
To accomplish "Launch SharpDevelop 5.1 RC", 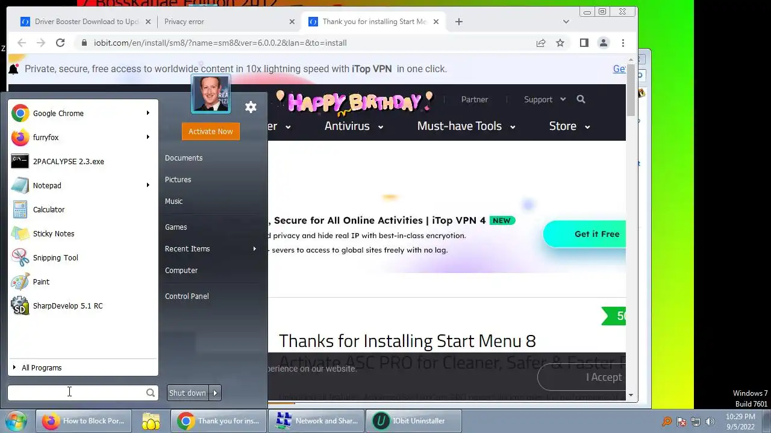I will coord(83,306).
